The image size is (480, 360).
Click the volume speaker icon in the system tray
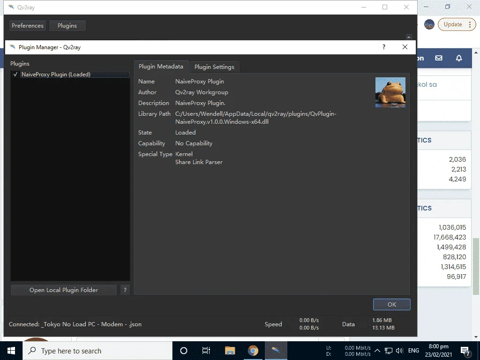pyautogui.click(x=399, y=351)
